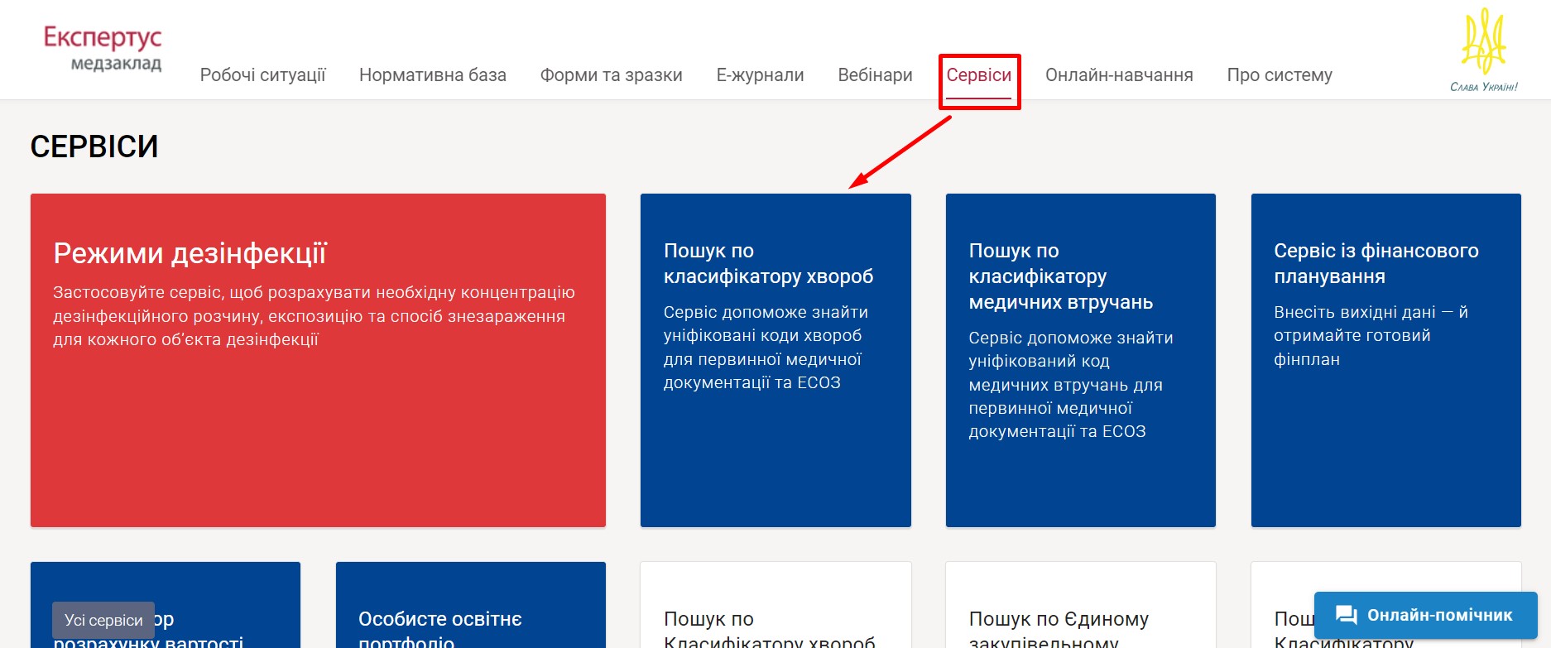Click the Експертус медзаклад logo
Viewport: 1551px width, 648px height.
pos(103,48)
